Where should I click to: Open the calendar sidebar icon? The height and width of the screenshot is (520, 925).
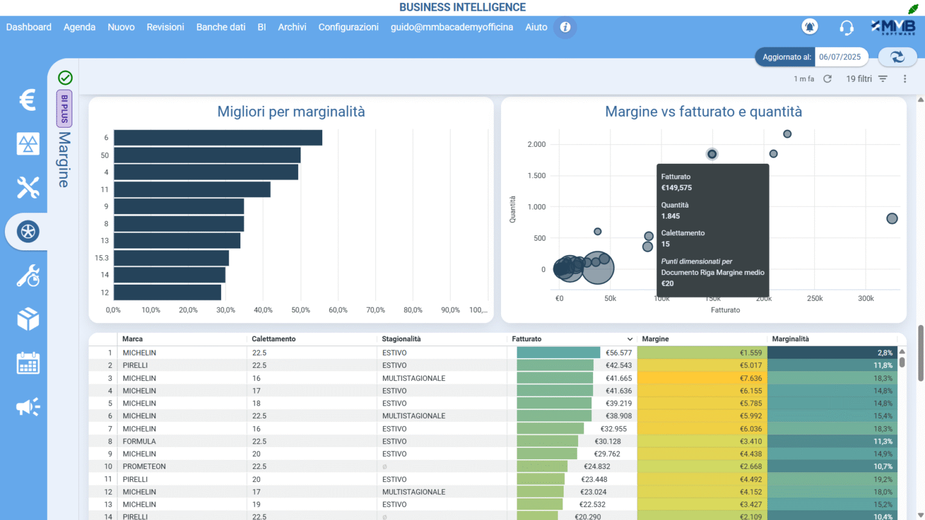[x=28, y=364]
